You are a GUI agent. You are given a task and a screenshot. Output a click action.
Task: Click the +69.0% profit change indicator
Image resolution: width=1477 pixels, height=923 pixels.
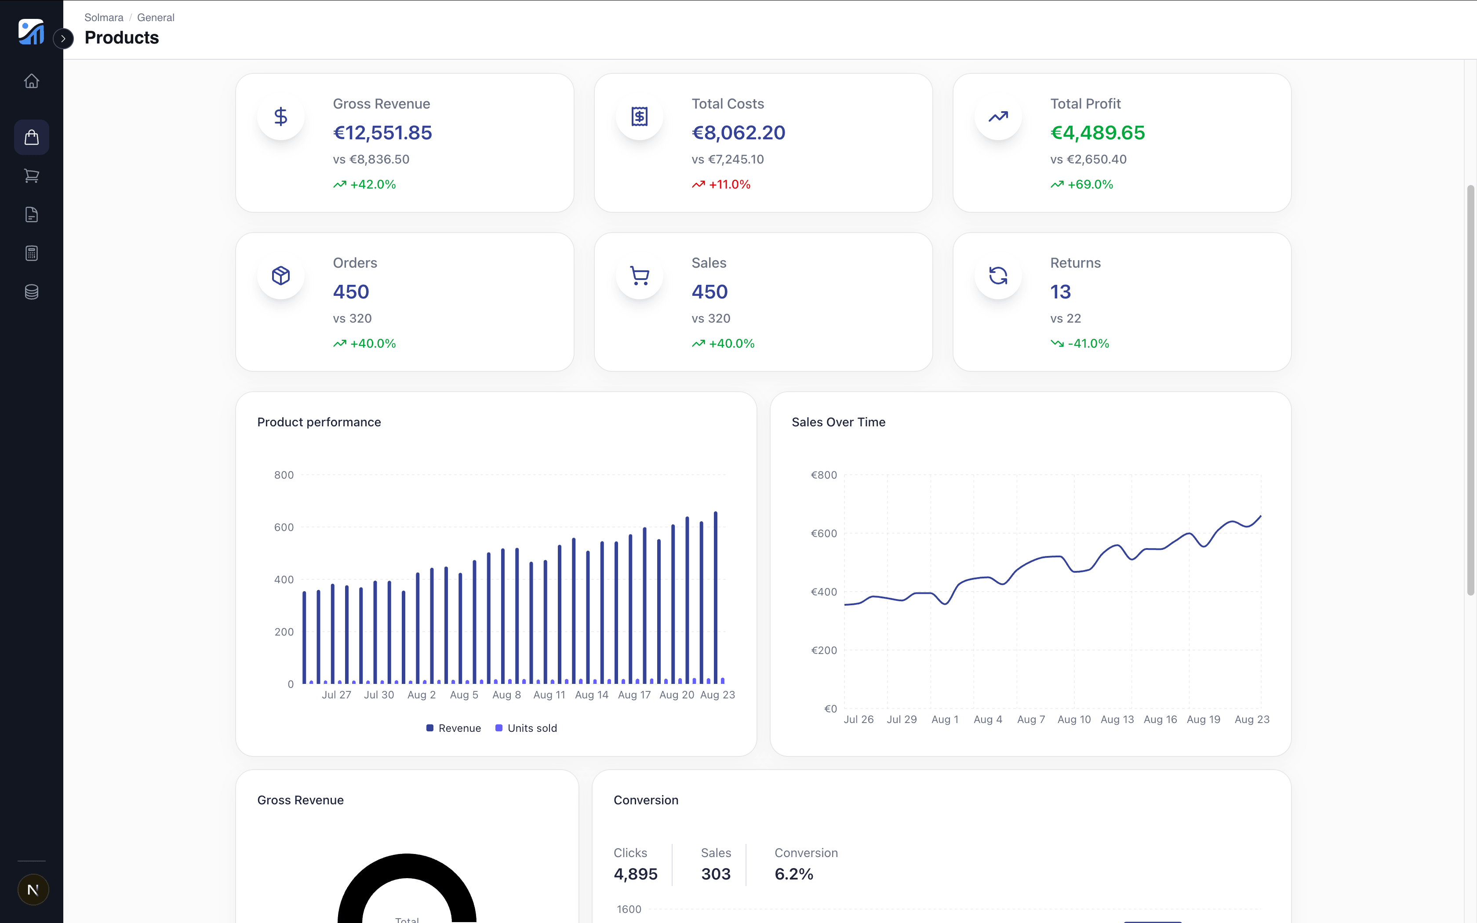click(1081, 184)
